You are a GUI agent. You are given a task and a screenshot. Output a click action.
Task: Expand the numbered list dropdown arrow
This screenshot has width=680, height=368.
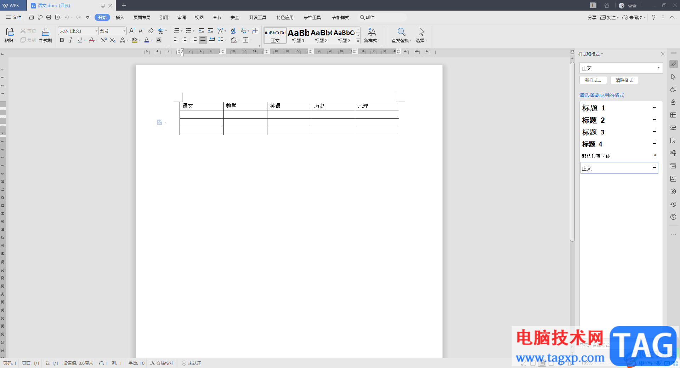[x=193, y=31]
